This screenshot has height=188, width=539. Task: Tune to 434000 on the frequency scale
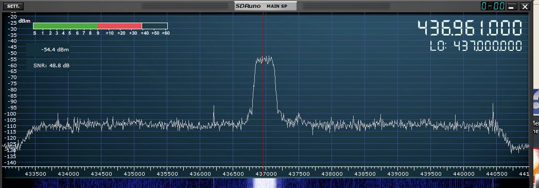tap(68, 174)
